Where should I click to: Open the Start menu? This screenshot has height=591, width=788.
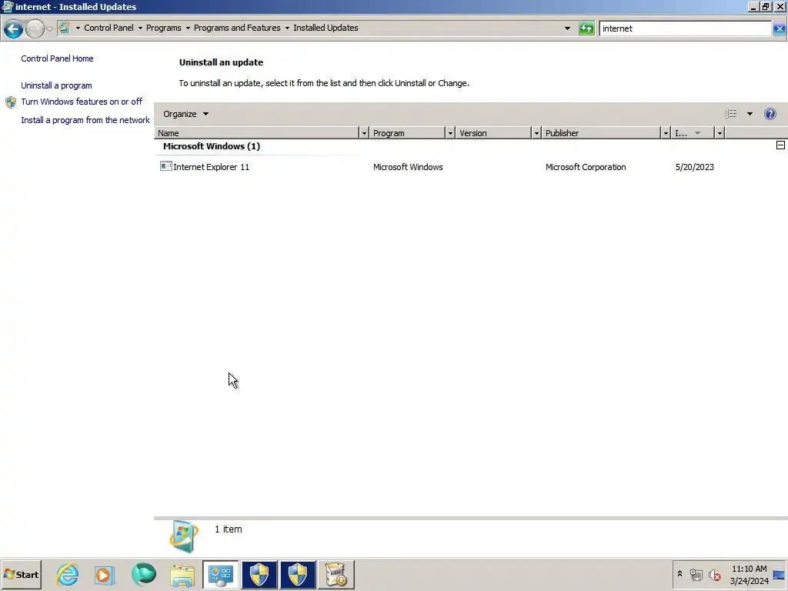click(x=21, y=574)
